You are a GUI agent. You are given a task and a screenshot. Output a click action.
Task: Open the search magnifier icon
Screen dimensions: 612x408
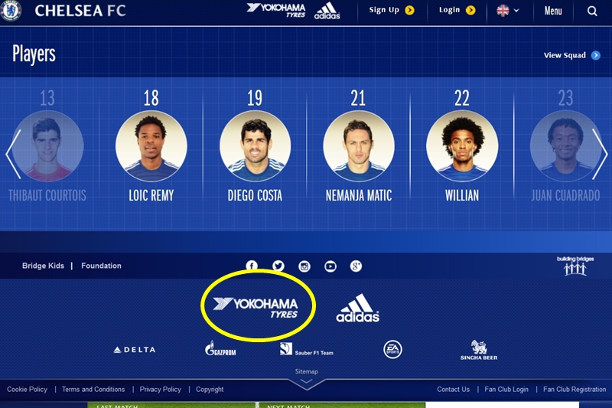coord(592,11)
